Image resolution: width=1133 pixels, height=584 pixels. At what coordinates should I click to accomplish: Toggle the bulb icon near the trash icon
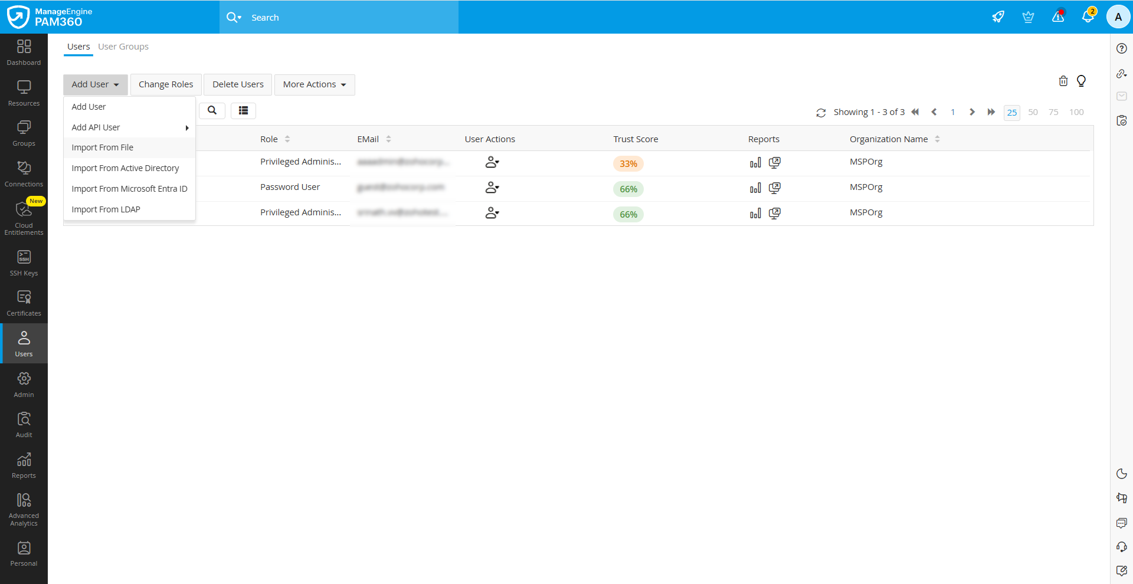1081,81
